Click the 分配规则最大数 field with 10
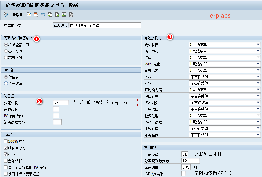Image resolution: width=262 pixels, height=177 pixels. pyautogui.click(x=191, y=161)
